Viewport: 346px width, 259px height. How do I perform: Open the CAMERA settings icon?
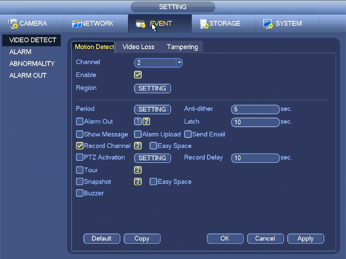click(x=13, y=24)
